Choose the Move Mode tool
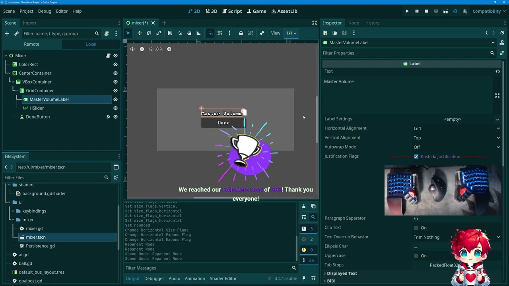Viewport: 509px width, 286px height. pos(140,33)
